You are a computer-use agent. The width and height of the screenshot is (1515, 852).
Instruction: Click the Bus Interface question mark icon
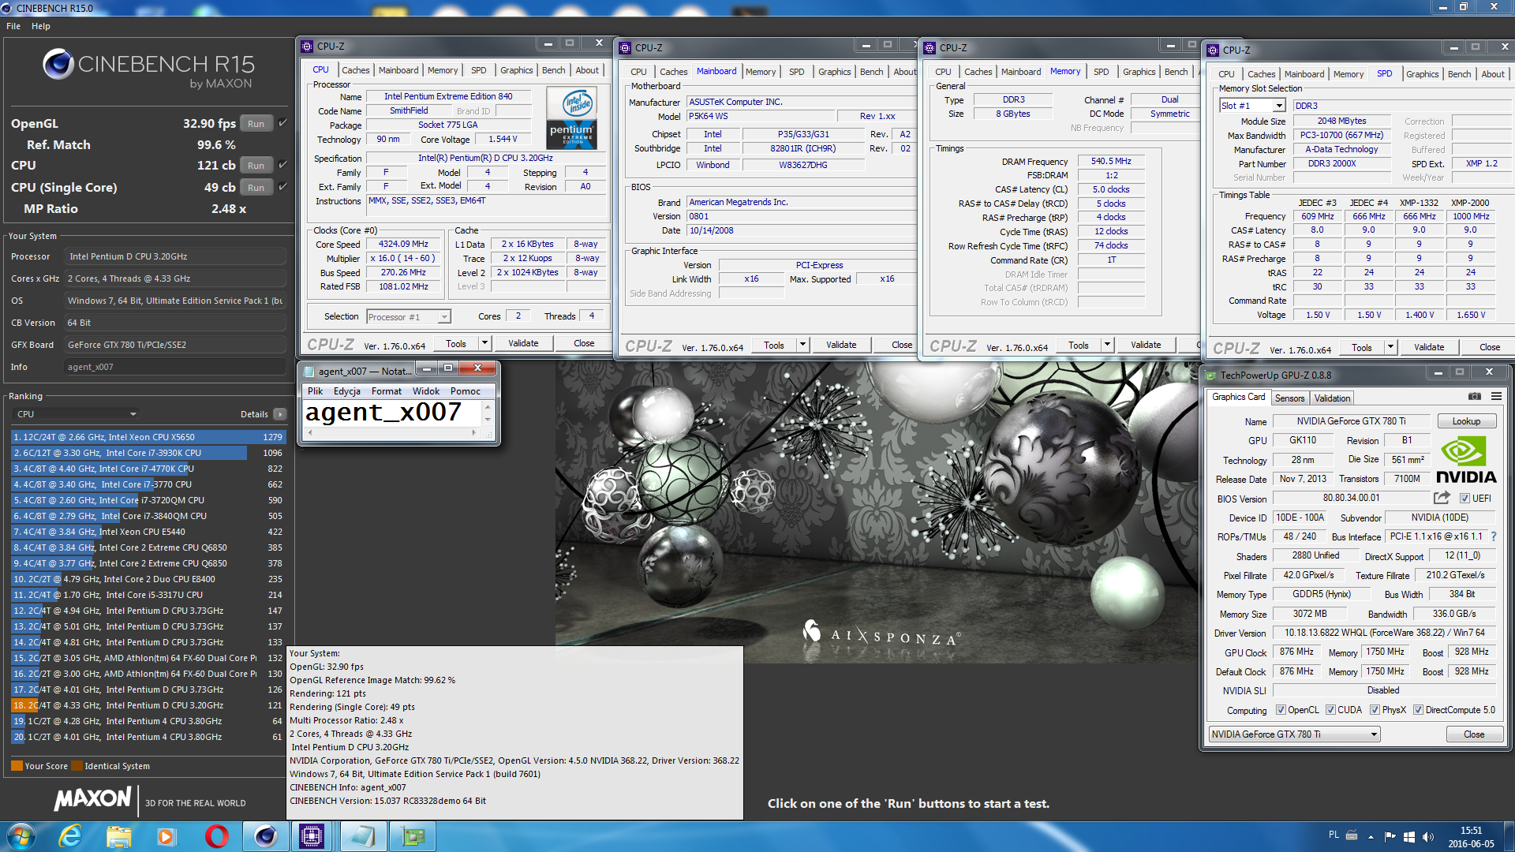pos(1494,536)
